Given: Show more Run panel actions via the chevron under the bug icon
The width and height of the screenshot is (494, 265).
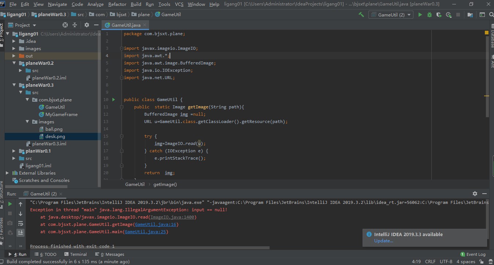Looking at the screenshot, I should coord(10,246).
